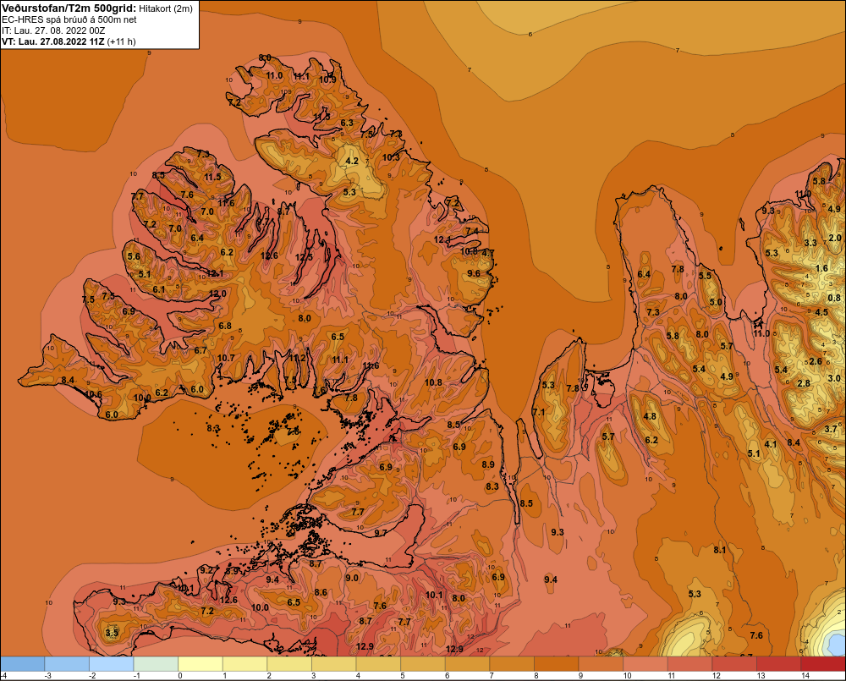
Task: Click the 10.7 temperature label
Action: [226, 358]
